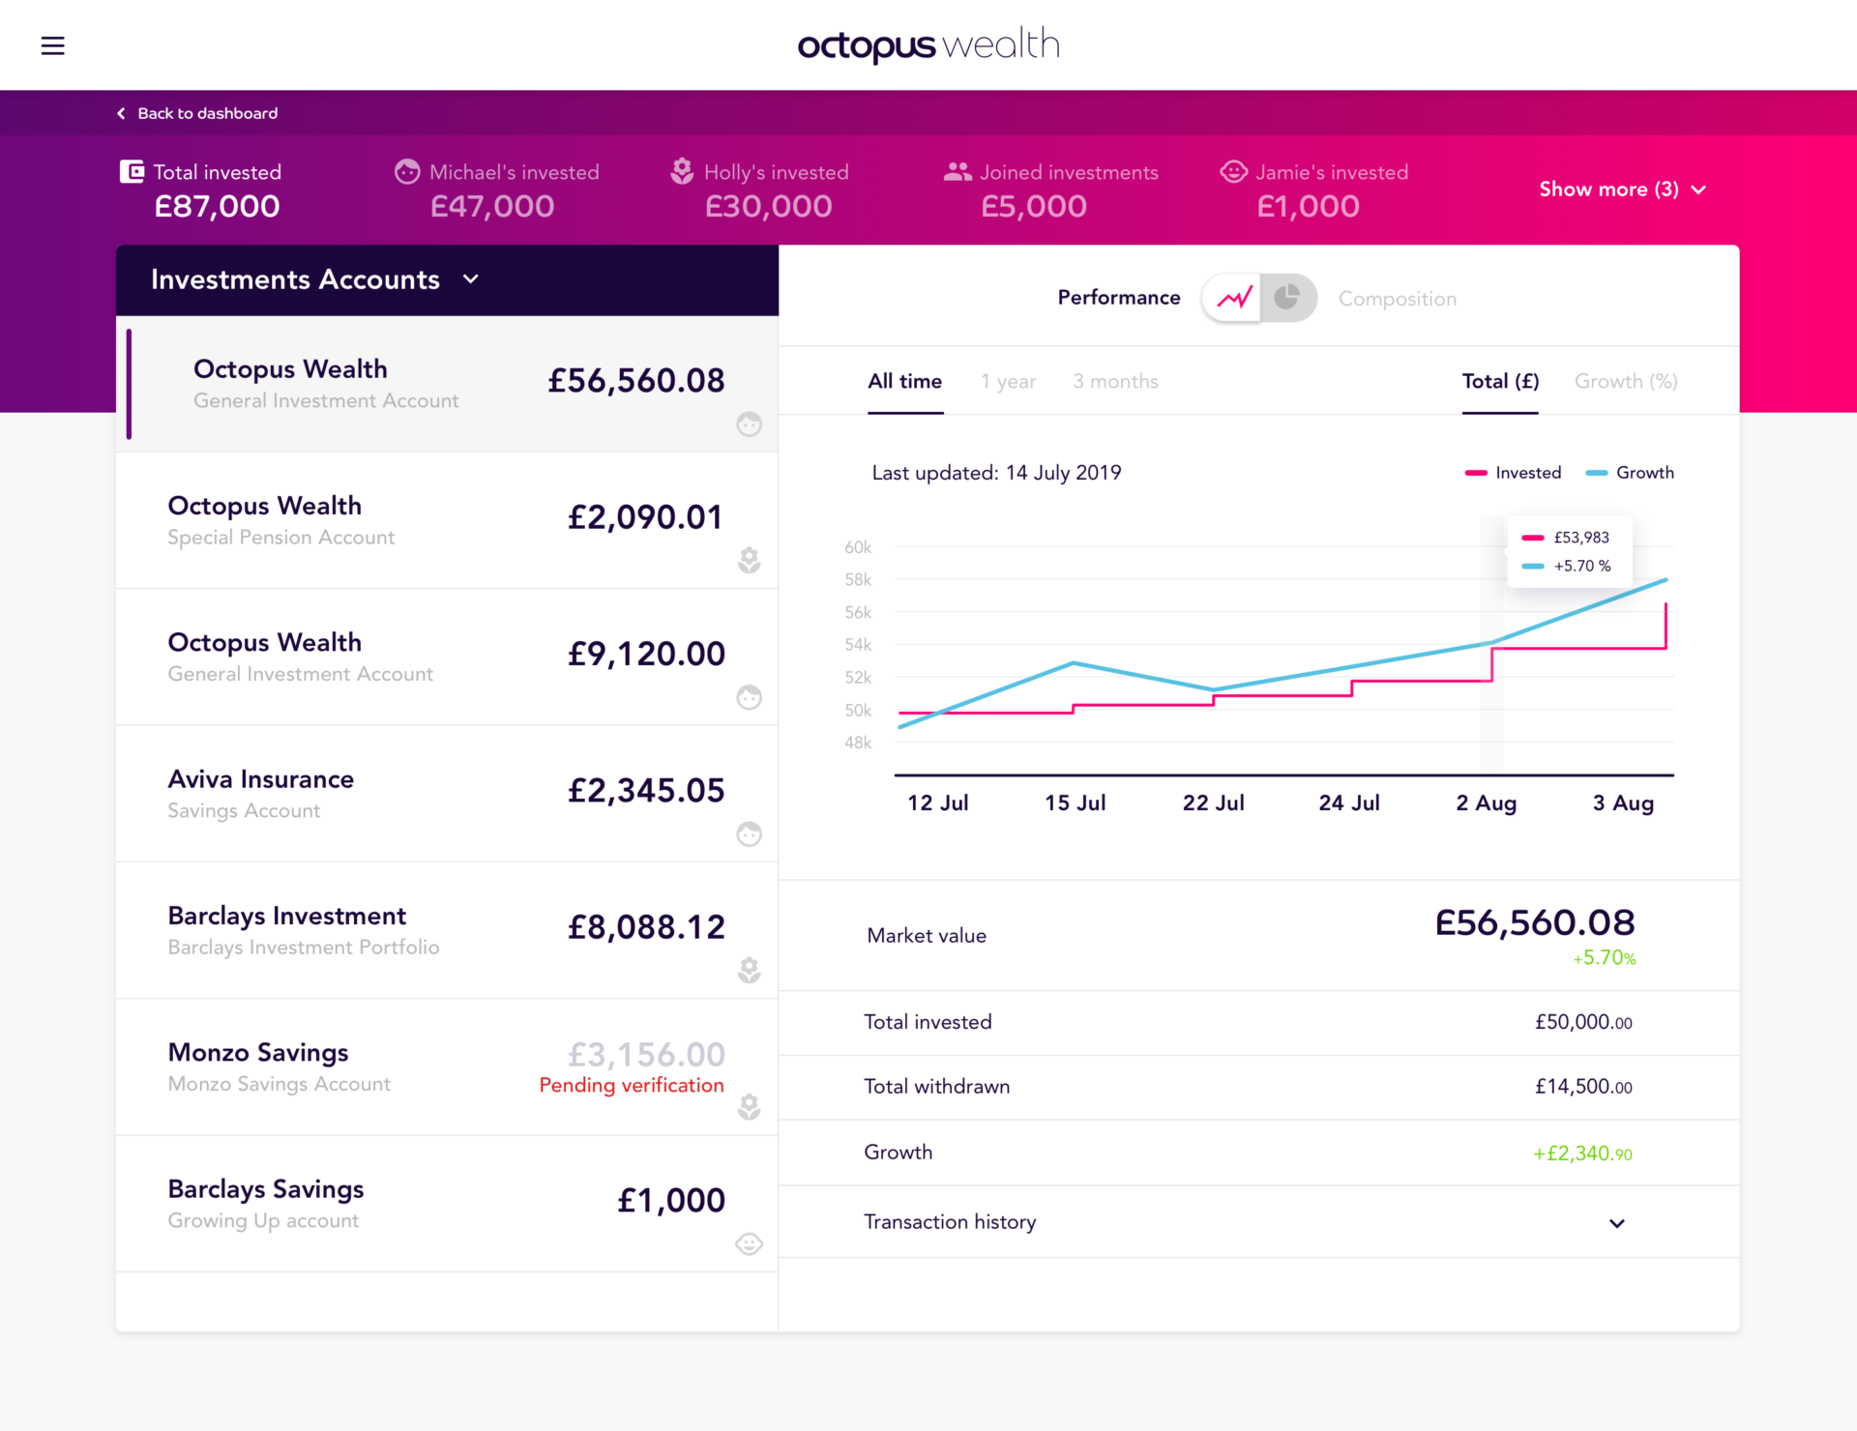Image resolution: width=1857 pixels, height=1431 pixels.
Task: Click Growth +£2,340.90 value
Action: pyautogui.click(x=1582, y=1154)
